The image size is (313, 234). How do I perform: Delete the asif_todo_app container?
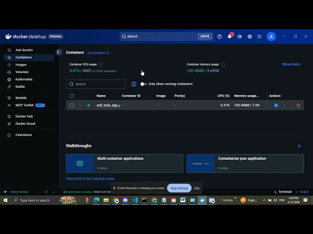pyautogui.click(x=298, y=105)
